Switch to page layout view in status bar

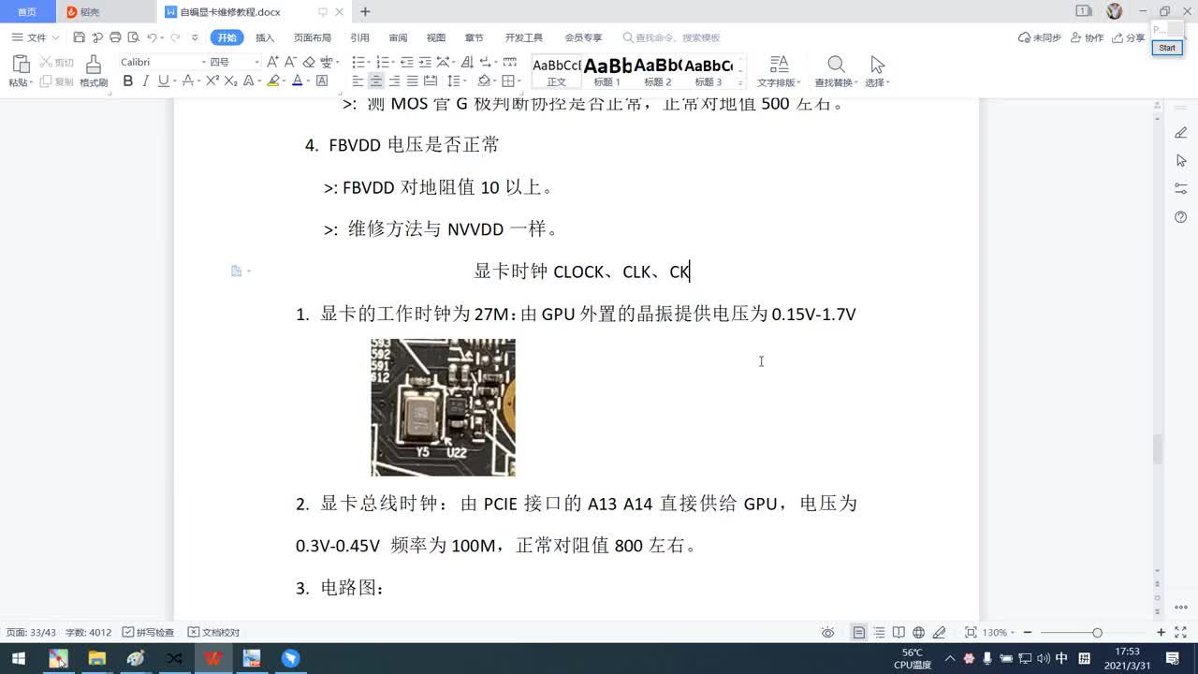[x=858, y=633]
